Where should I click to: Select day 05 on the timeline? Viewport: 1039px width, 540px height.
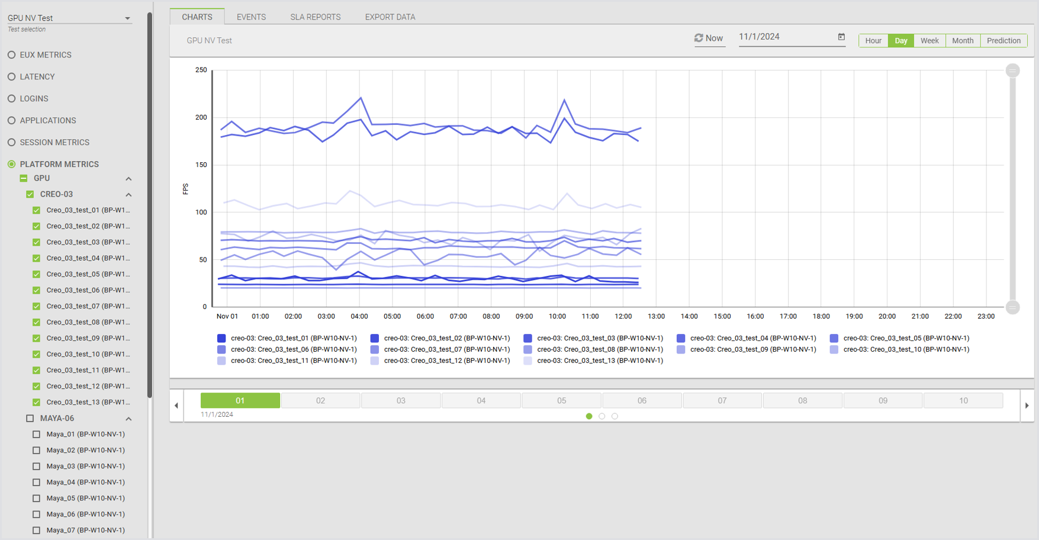click(x=561, y=401)
